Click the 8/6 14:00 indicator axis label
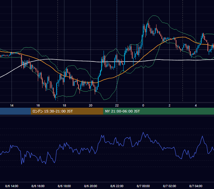Viewport: 214px width, 189px height. 12,186
